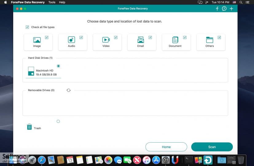Uncheck the Document type checkbox

pos(185,38)
